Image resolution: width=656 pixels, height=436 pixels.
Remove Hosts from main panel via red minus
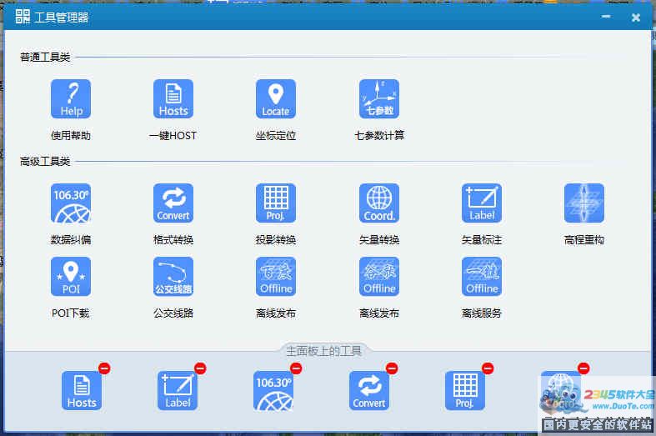(x=104, y=368)
